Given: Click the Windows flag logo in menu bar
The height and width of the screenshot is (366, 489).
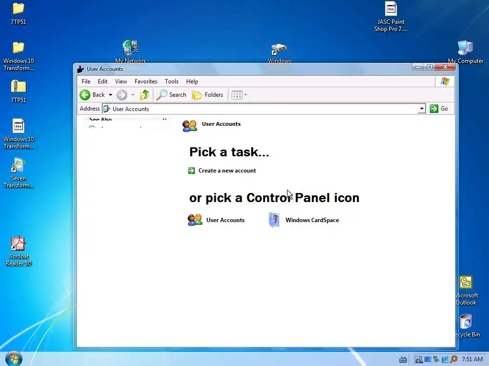Looking at the screenshot, I should (x=445, y=81).
